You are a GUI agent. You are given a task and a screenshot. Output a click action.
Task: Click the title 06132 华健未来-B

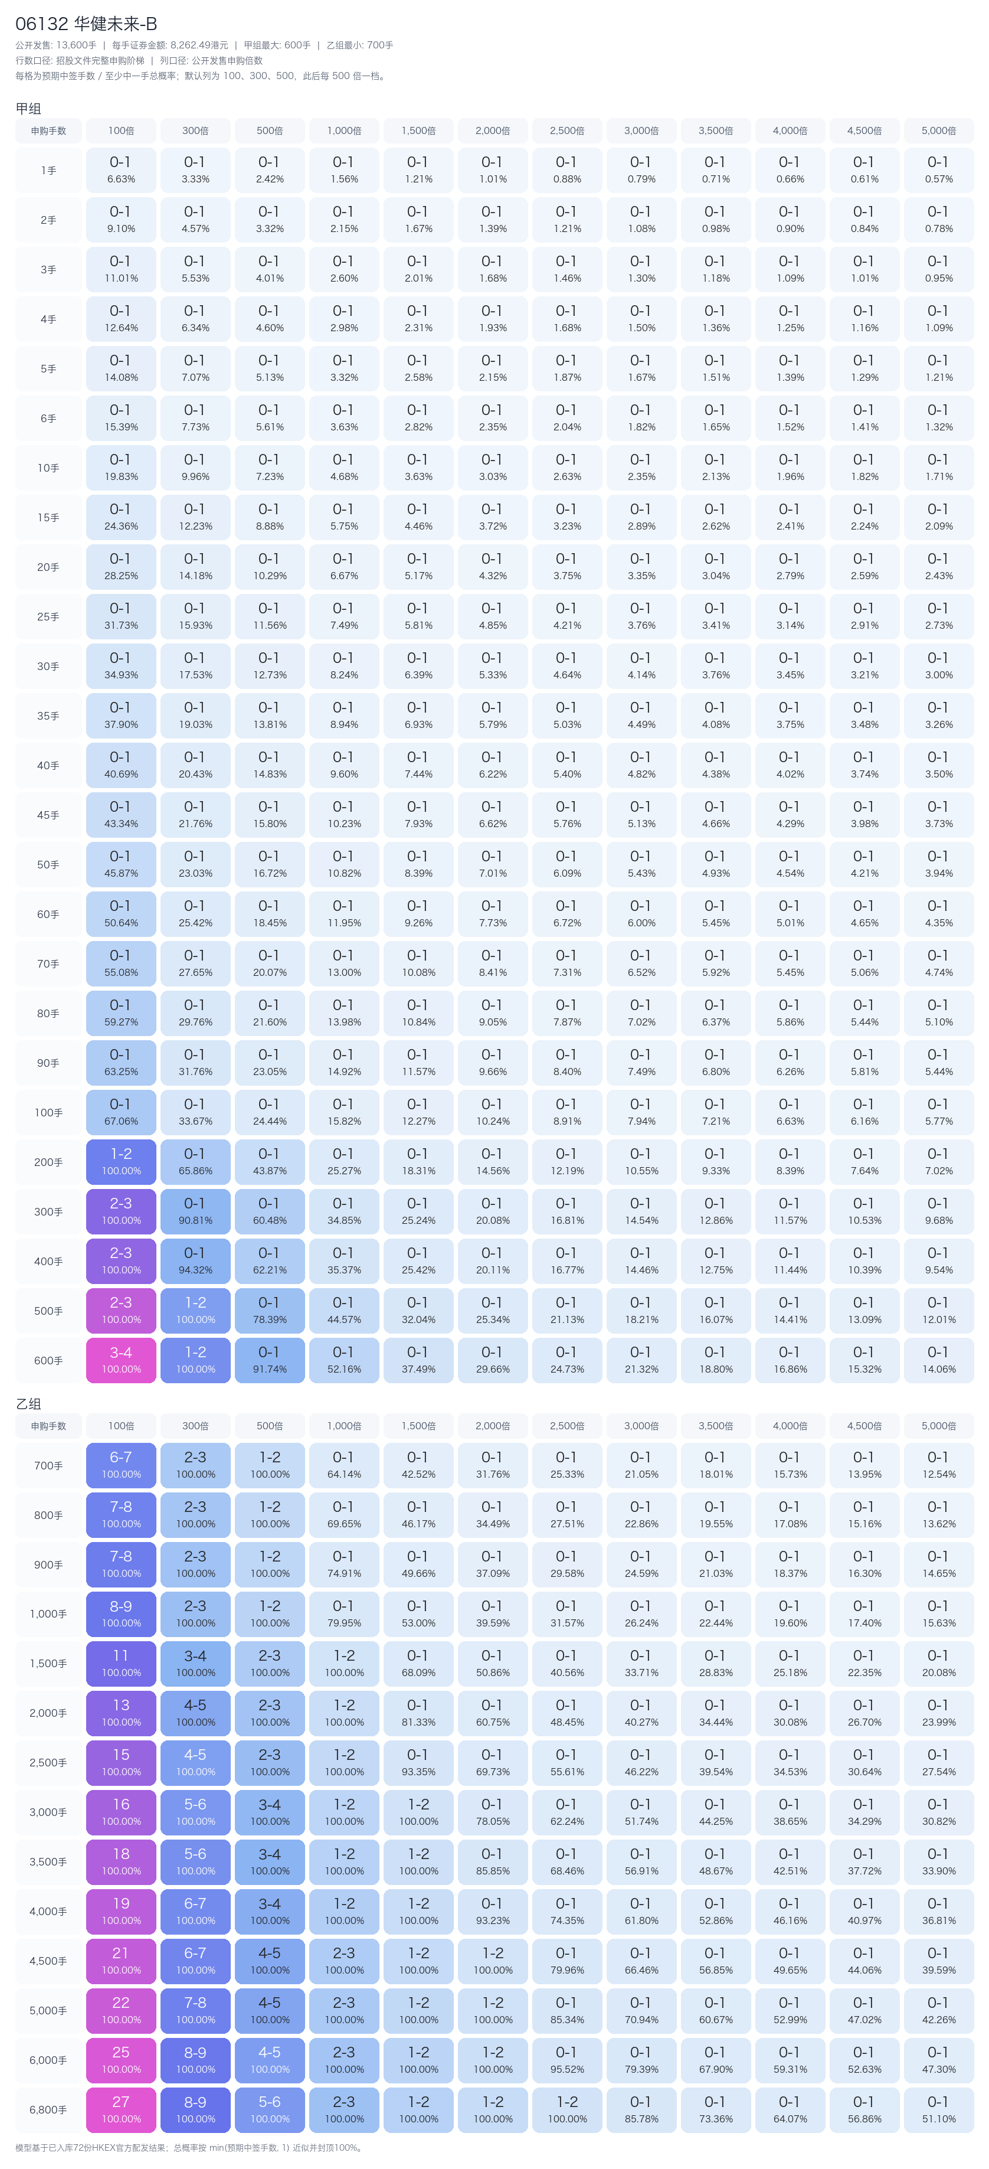coord(86,24)
